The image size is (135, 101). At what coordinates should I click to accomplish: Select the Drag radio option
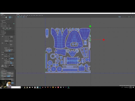[x=2, y=21]
